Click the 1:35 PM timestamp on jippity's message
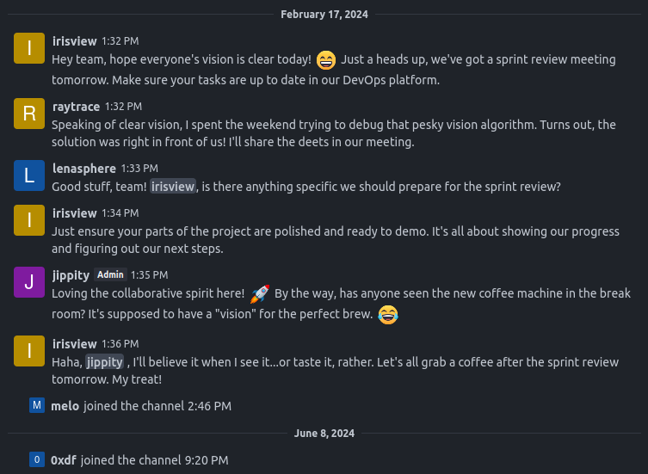 click(149, 275)
